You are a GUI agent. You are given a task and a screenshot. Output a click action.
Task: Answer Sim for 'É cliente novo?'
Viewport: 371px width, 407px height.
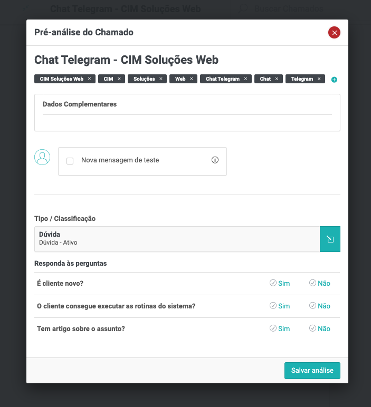coord(280,283)
